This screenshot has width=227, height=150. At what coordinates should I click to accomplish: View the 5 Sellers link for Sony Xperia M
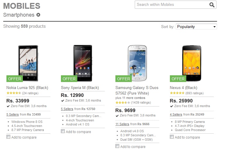[67, 109]
